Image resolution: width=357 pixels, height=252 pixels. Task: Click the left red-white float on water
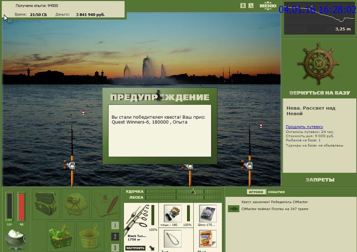83,112
